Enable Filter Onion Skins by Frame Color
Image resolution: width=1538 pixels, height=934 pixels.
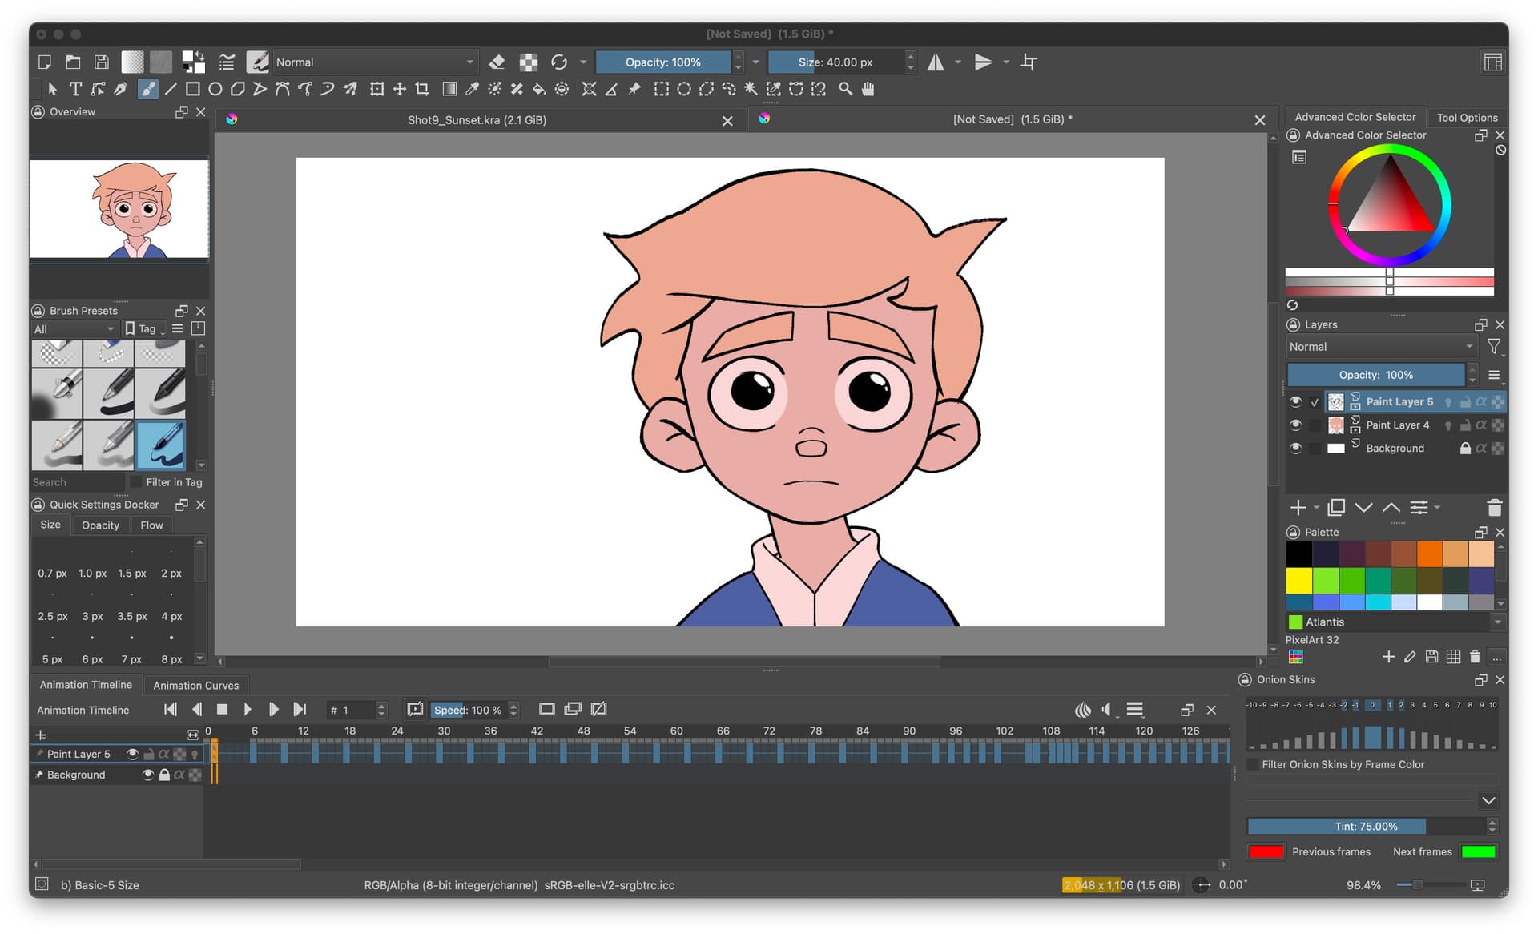1254,765
